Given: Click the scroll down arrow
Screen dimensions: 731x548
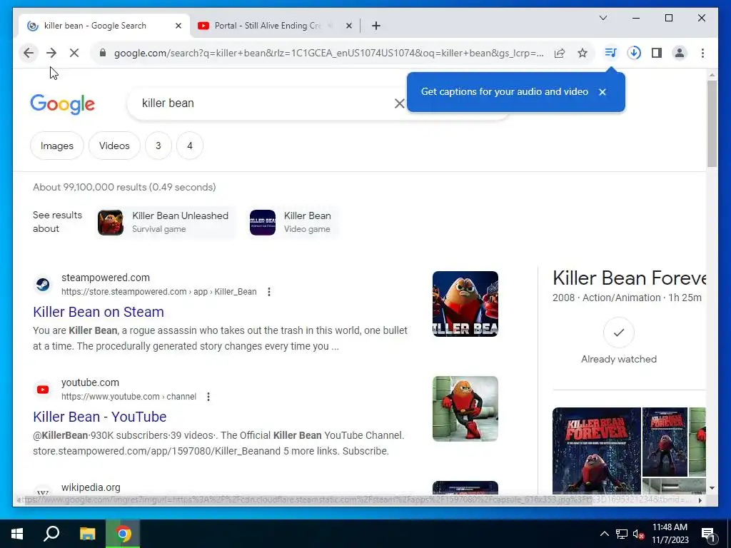Looking at the screenshot, I should click(x=712, y=488).
